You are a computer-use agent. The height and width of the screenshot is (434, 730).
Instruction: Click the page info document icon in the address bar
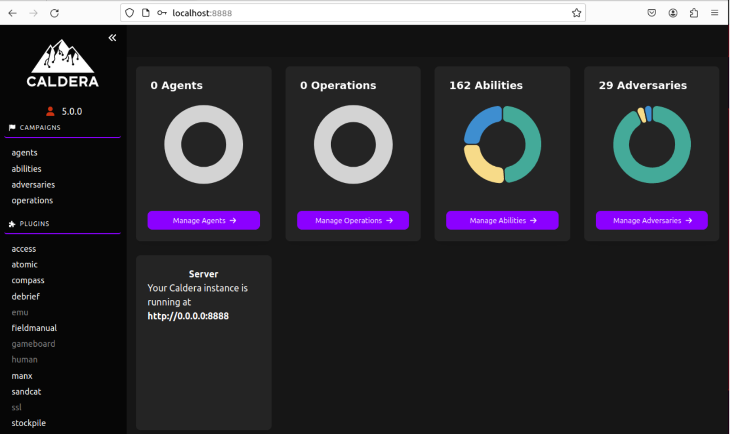146,13
